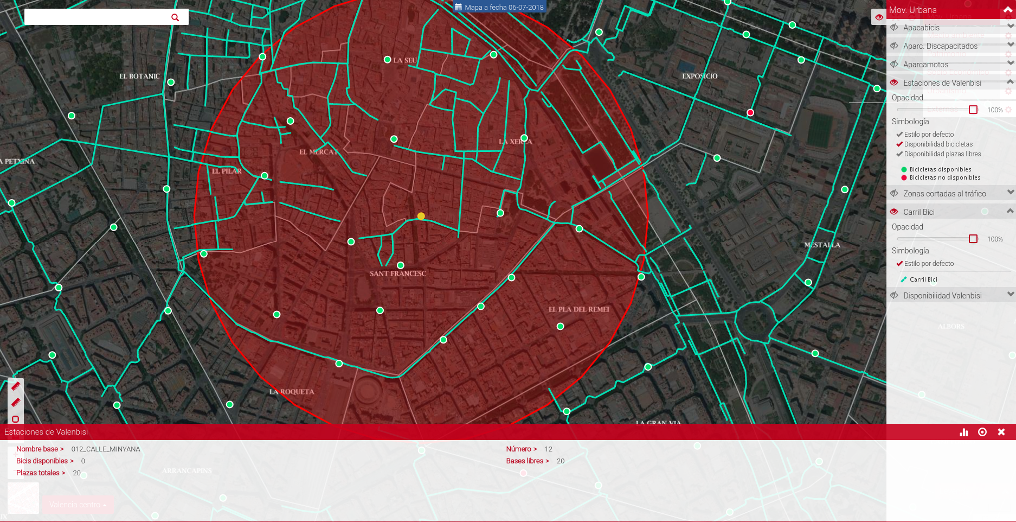Open the Mapa a fecha 06-07-2018 date button
This screenshot has width=1016, height=522.
tap(499, 7)
